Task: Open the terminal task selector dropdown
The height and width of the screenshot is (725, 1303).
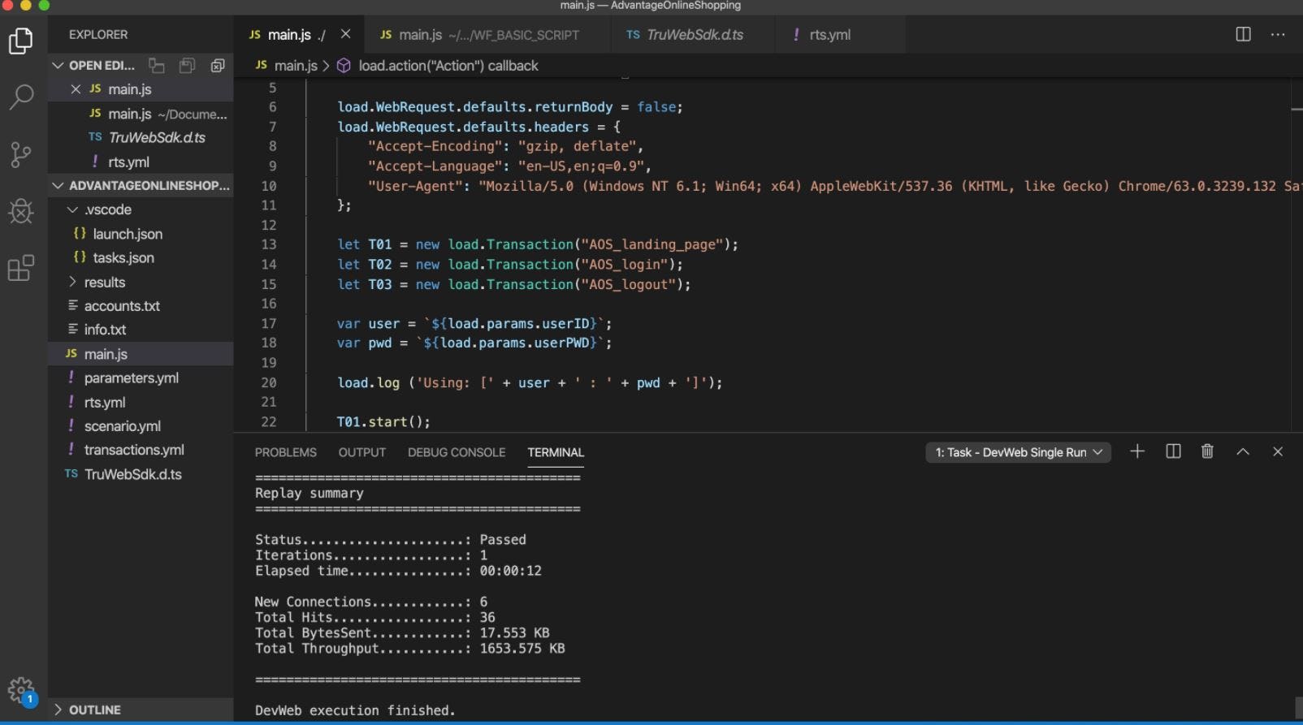Action: (1018, 452)
